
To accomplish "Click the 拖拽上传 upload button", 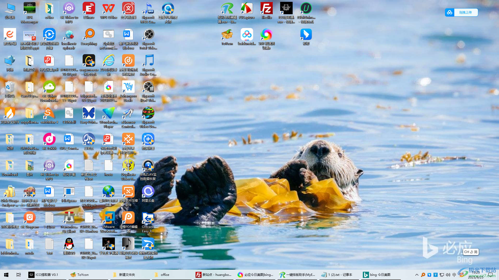I will (x=466, y=12).
